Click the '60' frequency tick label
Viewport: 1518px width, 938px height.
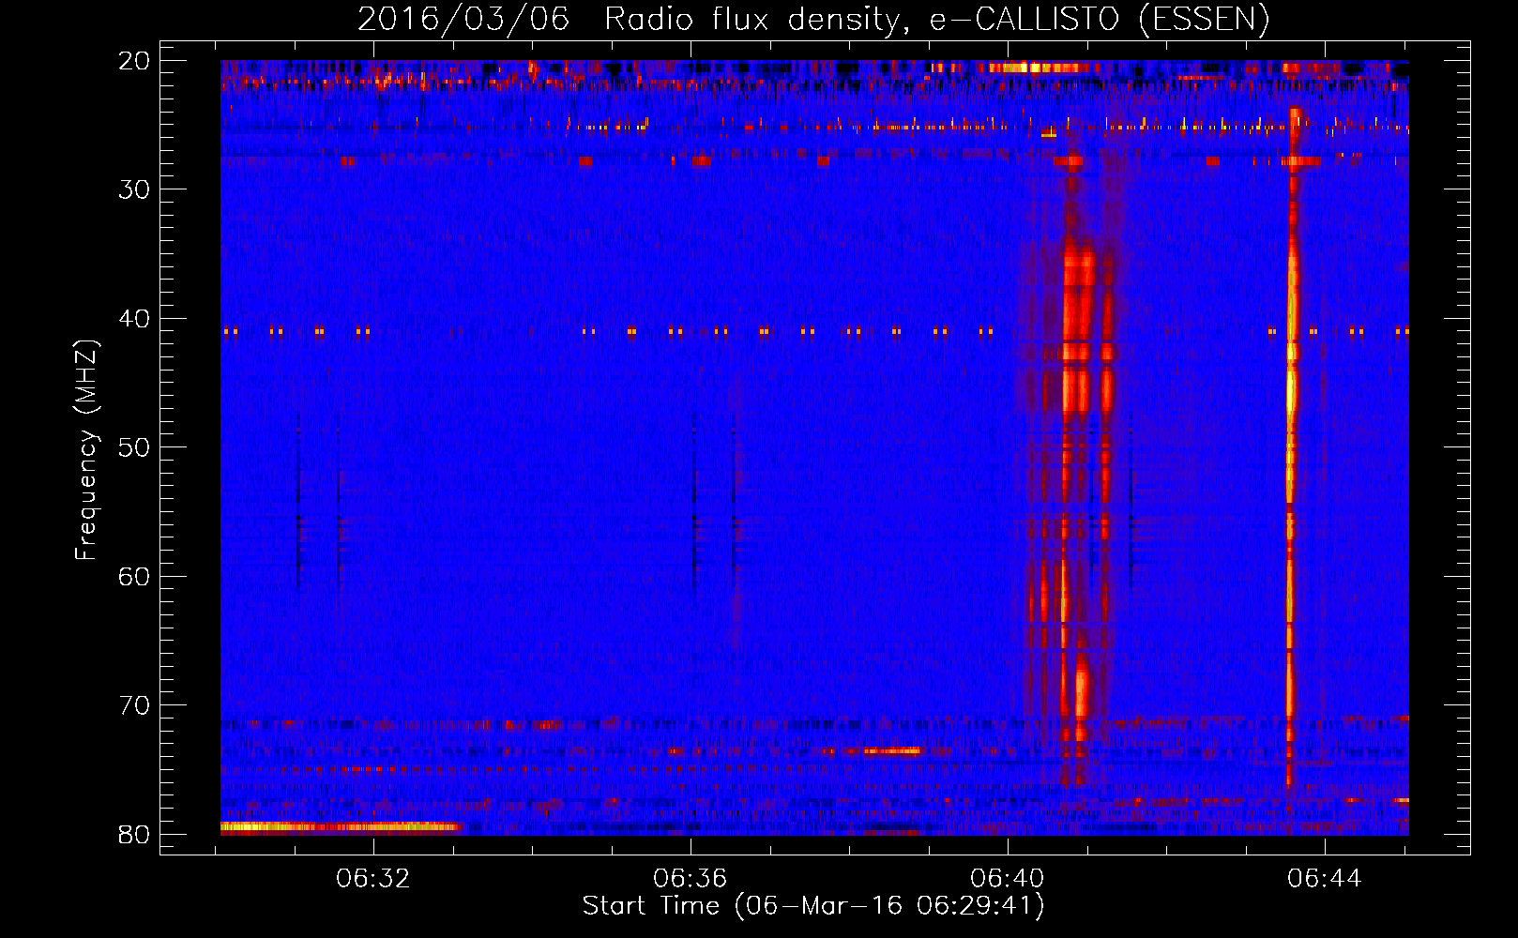point(134,576)
